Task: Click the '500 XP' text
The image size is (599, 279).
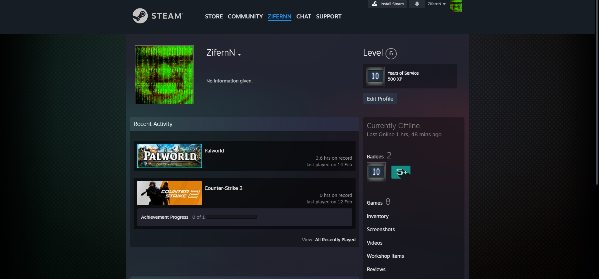Action: 395,79
